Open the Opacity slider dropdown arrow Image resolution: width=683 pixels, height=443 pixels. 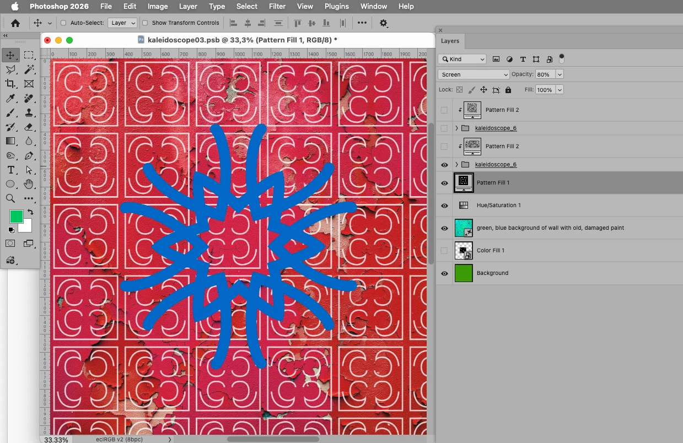coord(560,74)
